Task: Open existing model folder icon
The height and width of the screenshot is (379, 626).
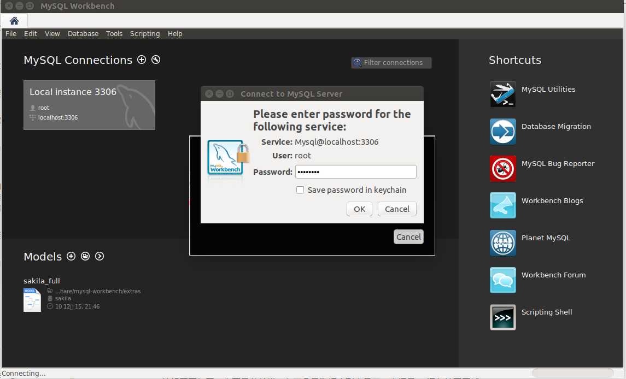Action: (85, 256)
